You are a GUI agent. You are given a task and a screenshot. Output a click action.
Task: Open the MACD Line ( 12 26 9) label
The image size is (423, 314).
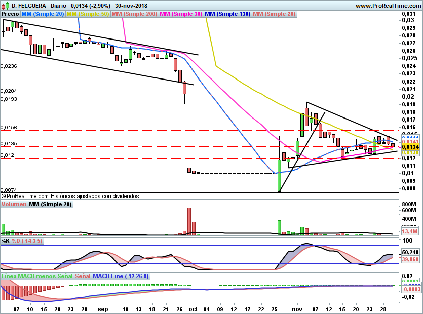coord(121,276)
